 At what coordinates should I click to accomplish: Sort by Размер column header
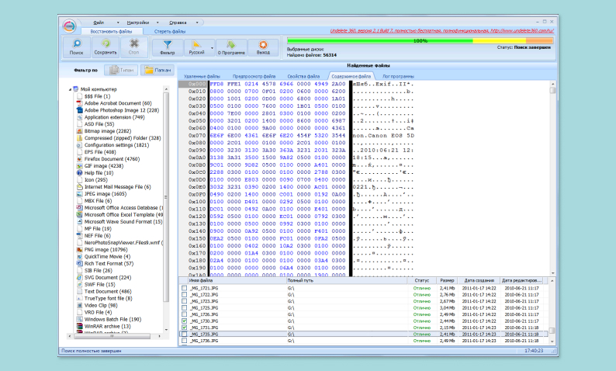(447, 281)
